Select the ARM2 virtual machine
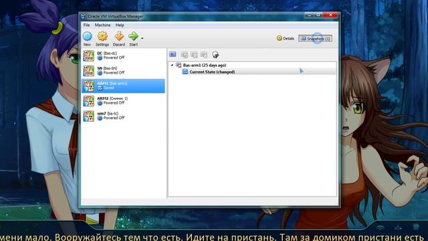Viewport: 428px width, 241px height. pyautogui.click(x=123, y=101)
